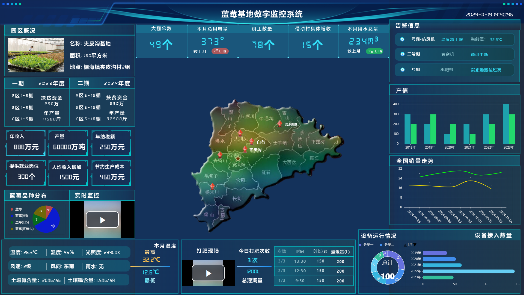
Task: Select radio dot for 二号棚 水肥机 alert
Action: pyautogui.click(x=402, y=70)
